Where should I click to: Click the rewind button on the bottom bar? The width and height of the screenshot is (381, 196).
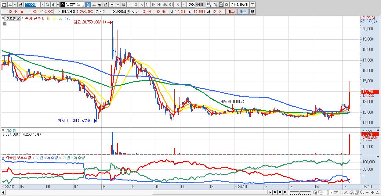(x=275, y=192)
